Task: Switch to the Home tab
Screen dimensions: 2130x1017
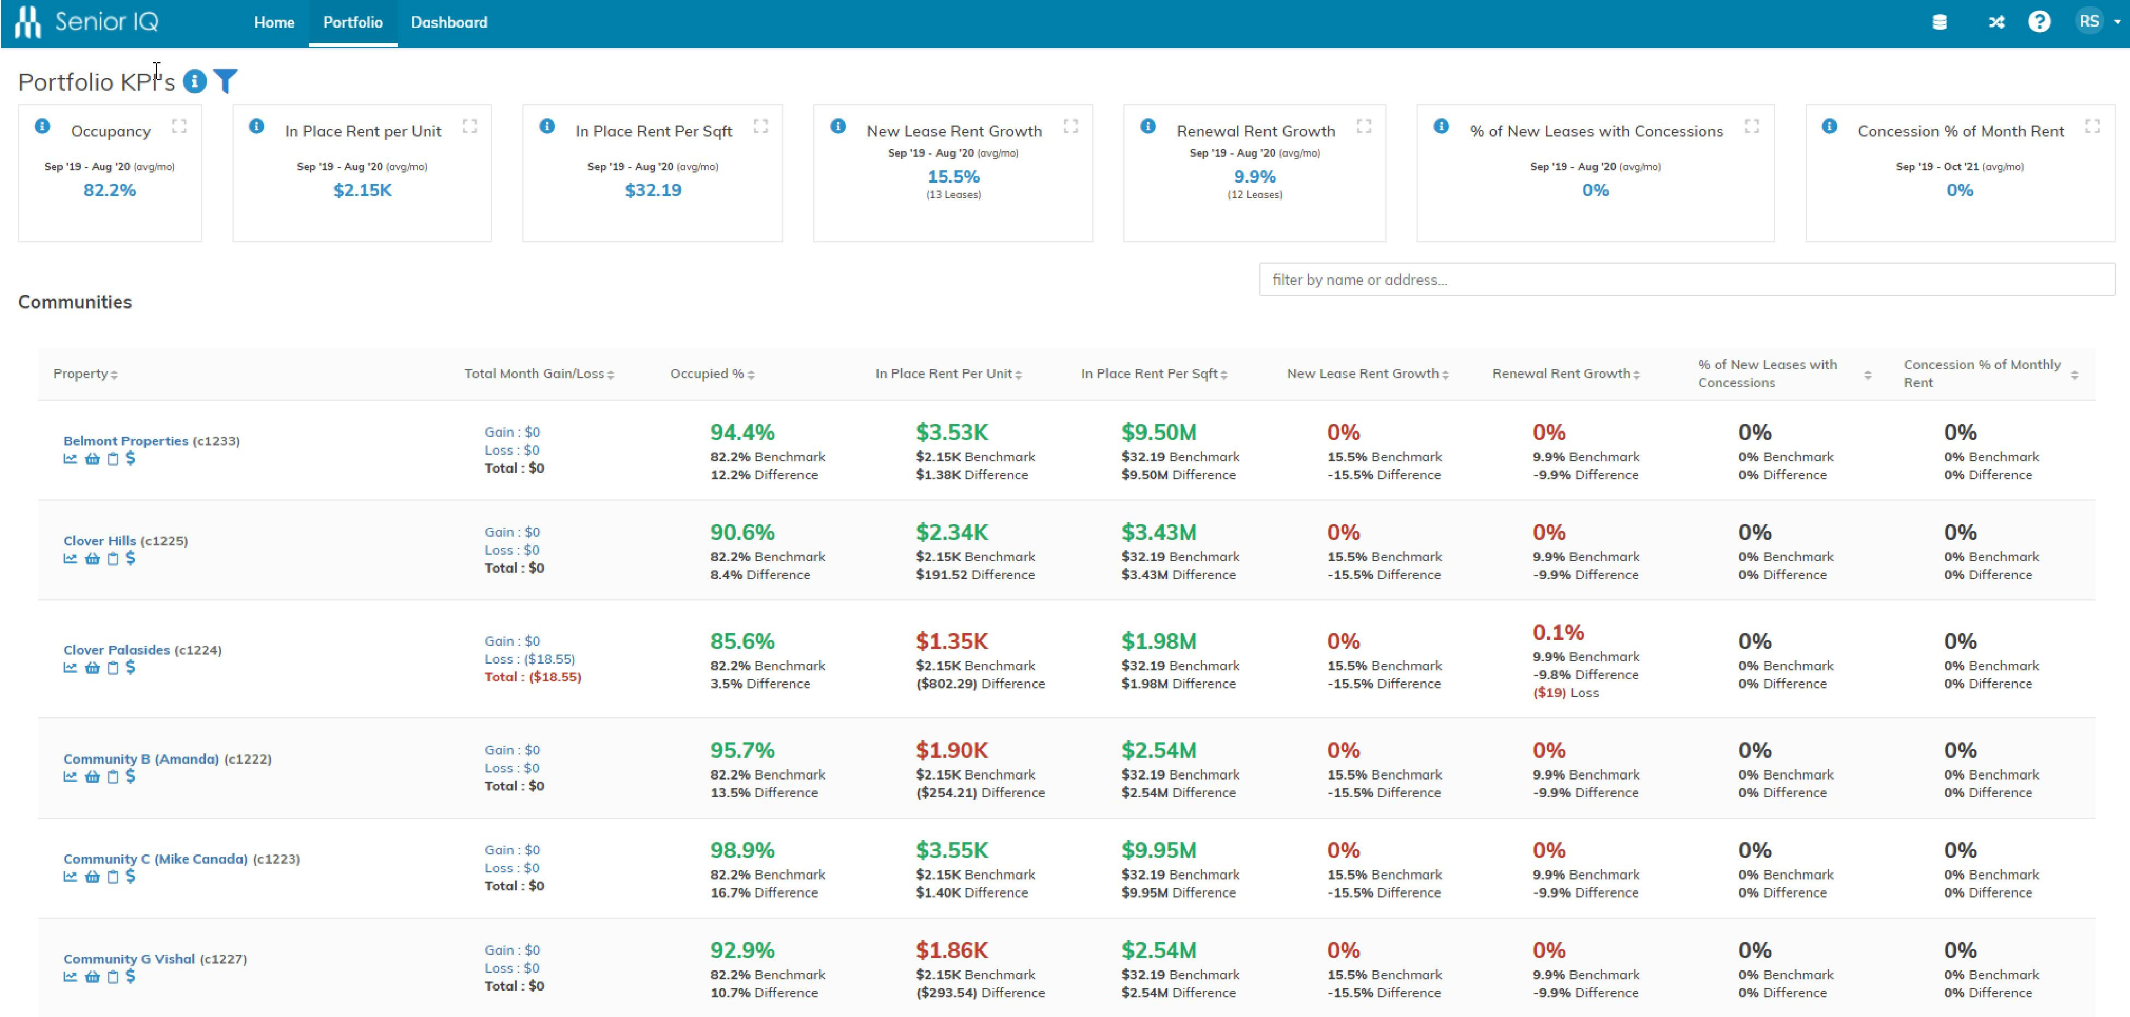Action: click(273, 22)
